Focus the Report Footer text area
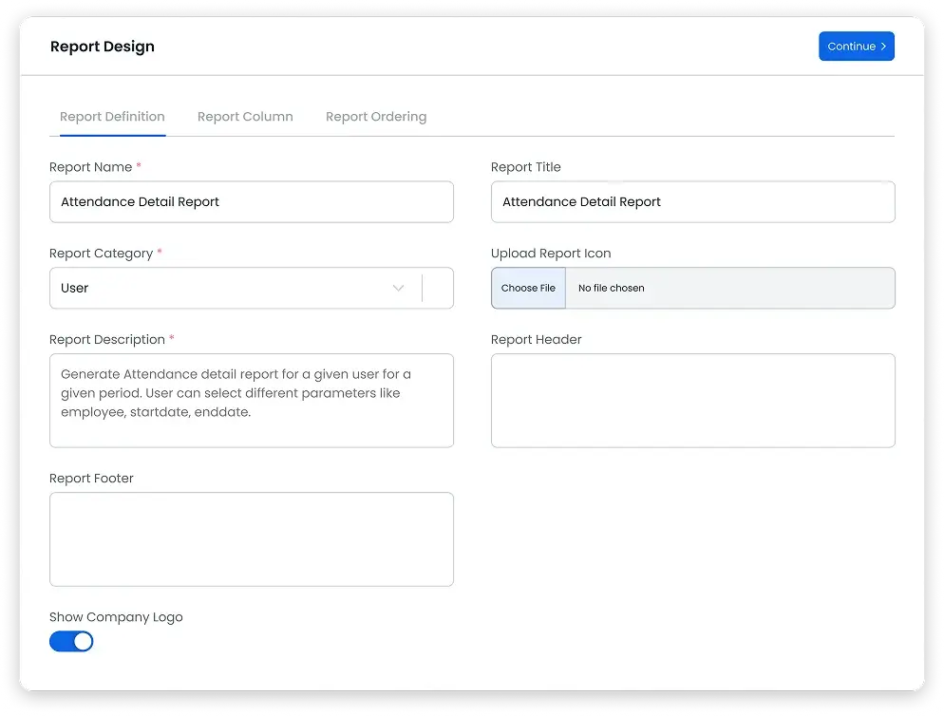This screenshot has height=716, width=944. tap(252, 539)
